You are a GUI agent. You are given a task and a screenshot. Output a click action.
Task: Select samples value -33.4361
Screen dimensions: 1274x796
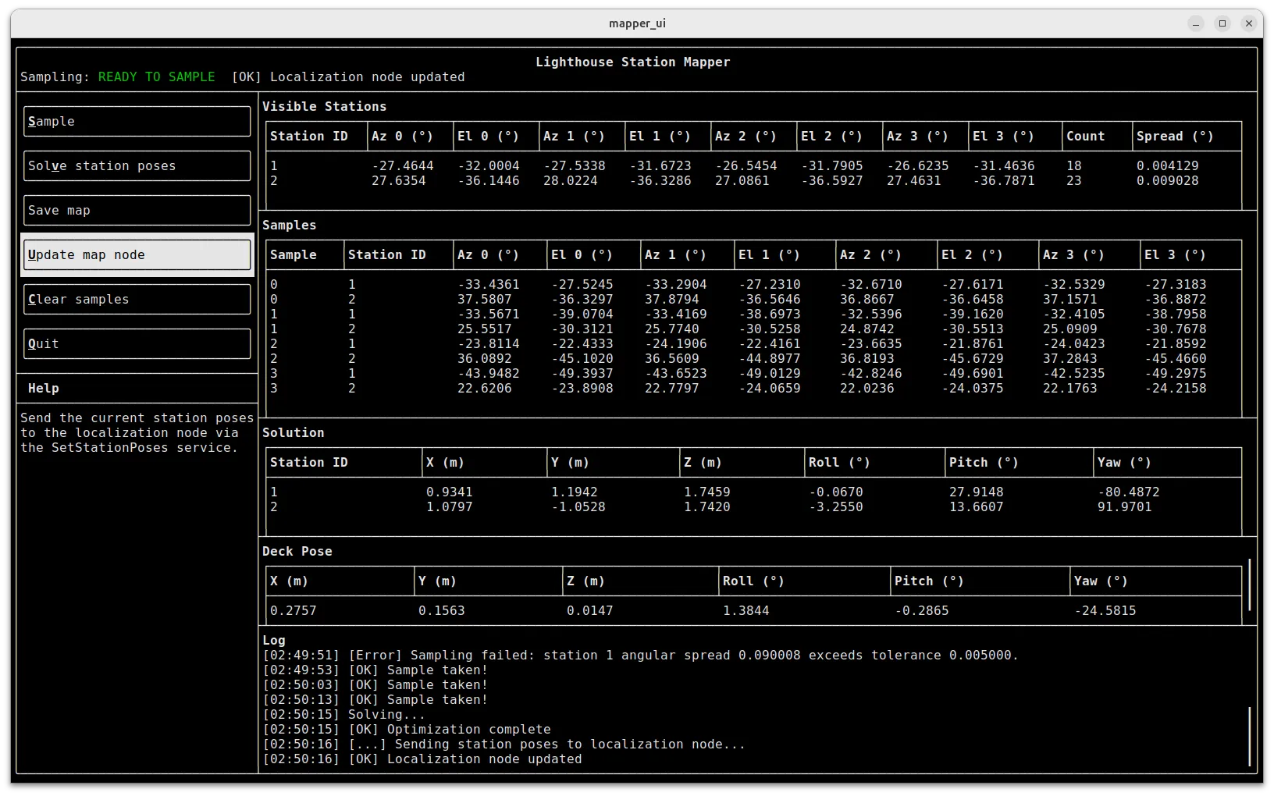point(489,285)
